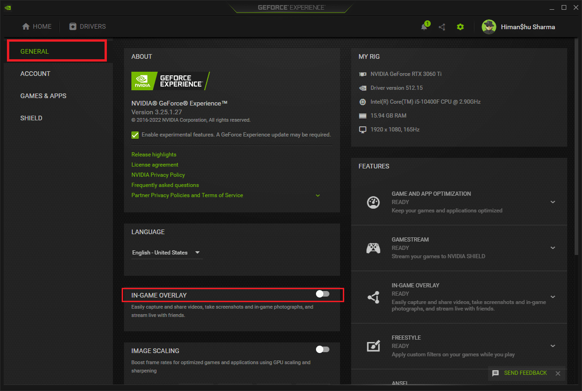The height and width of the screenshot is (391, 582).
Task: Open the English - United States language dropdown
Action: (167, 253)
